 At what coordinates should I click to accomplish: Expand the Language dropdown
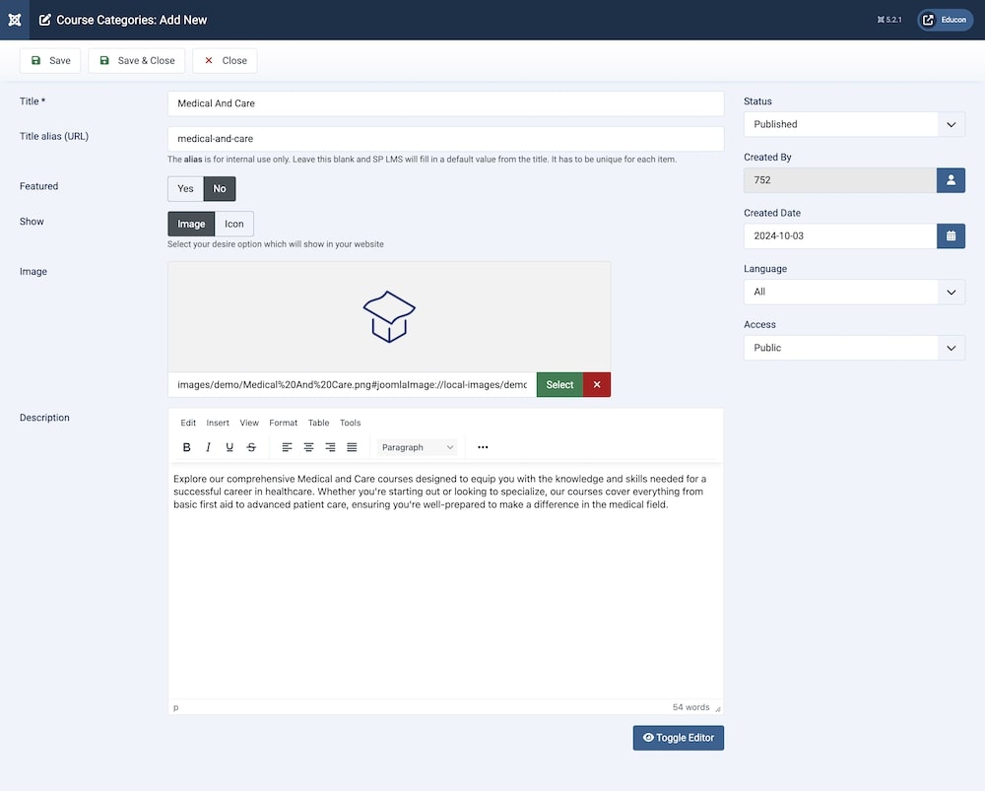[x=854, y=293]
